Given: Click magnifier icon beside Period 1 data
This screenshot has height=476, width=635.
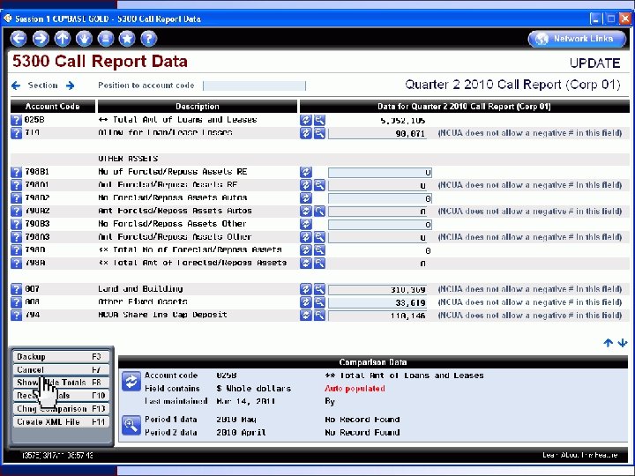Looking at the screenshot, I should (131, 426).
